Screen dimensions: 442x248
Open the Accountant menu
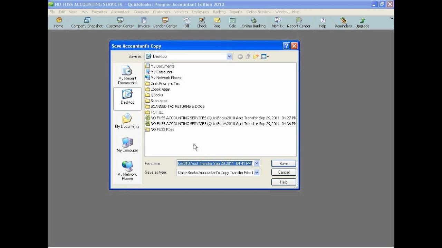[x=120, y=12]
